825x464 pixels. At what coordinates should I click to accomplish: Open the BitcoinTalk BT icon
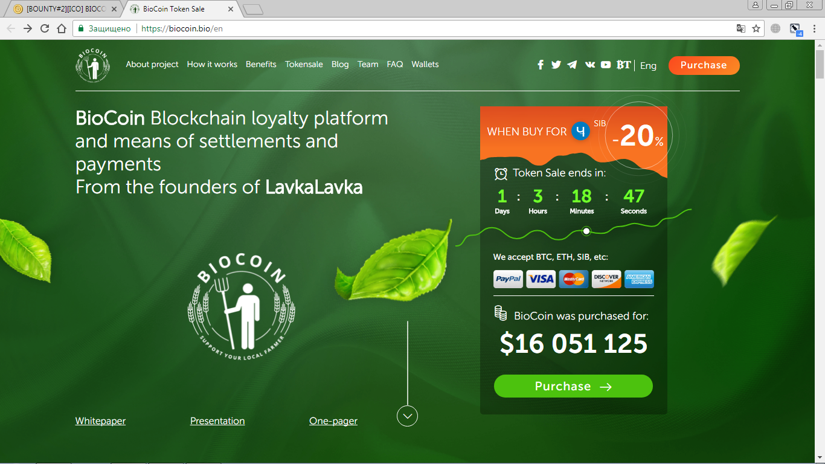click(624, 65)
